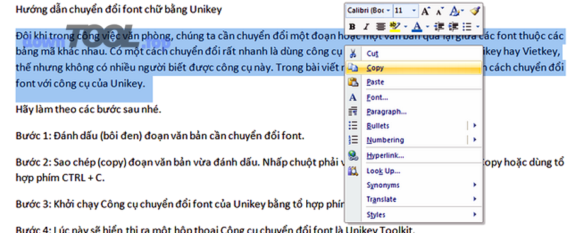Activate the Format Painter brush icon
567x233 pixels.
point(475,11)
